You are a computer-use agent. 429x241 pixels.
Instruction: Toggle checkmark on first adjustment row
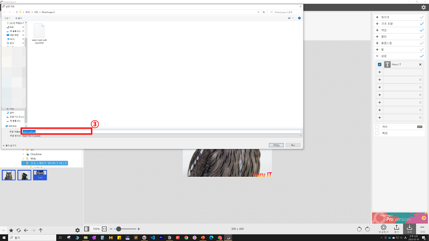click(421, 17)
